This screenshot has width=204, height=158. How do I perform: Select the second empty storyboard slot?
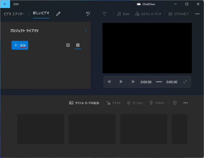click(92, 129)
